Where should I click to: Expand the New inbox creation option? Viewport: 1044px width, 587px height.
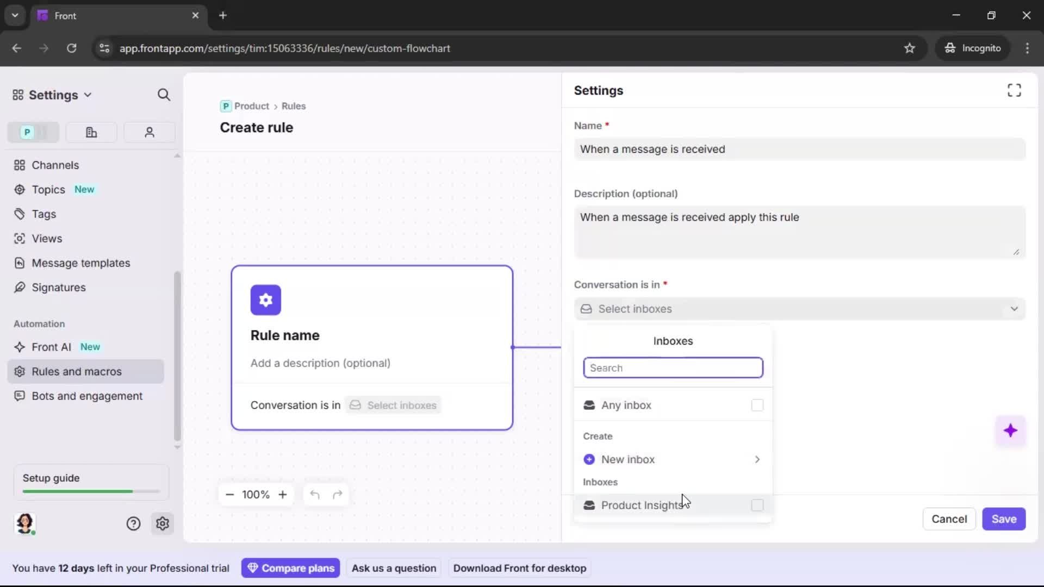(x=757, y=459)
